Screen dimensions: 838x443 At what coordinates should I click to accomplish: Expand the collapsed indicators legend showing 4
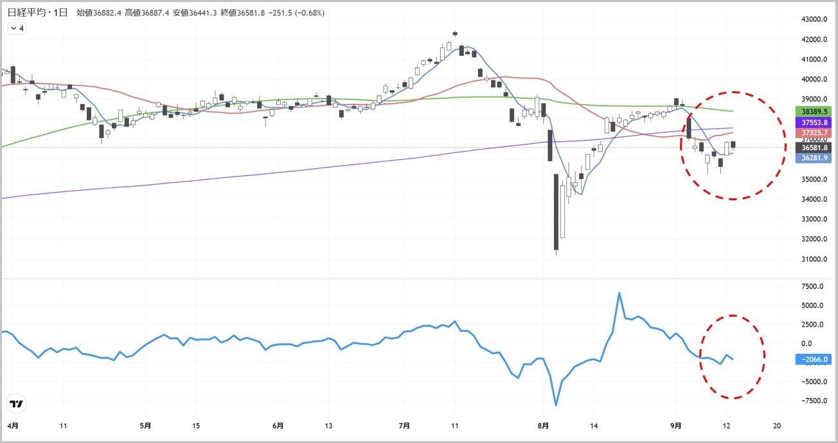pyautogui.click(x=17, y=28)
